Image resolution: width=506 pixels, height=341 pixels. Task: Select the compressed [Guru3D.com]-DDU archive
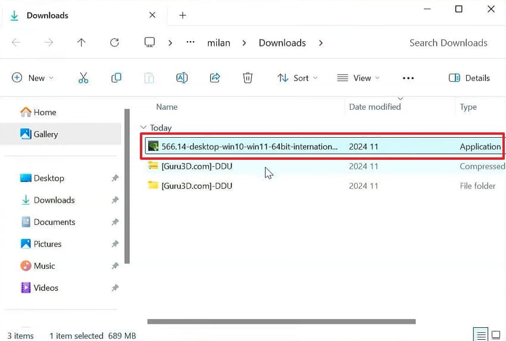click(196, 166)
